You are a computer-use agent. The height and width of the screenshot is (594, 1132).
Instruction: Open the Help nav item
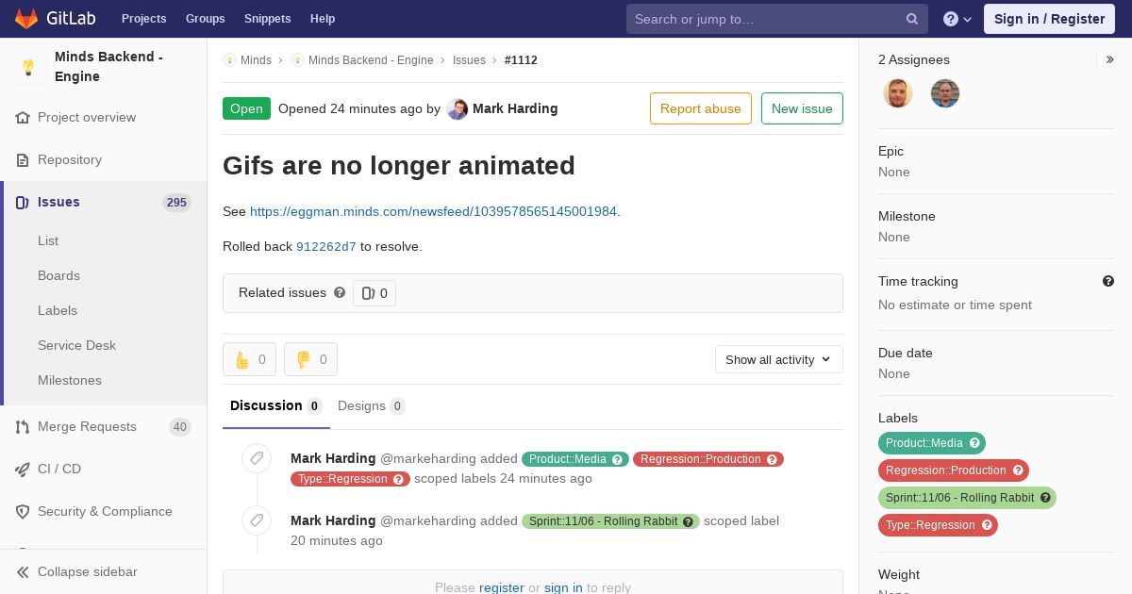tap(323, 19)
